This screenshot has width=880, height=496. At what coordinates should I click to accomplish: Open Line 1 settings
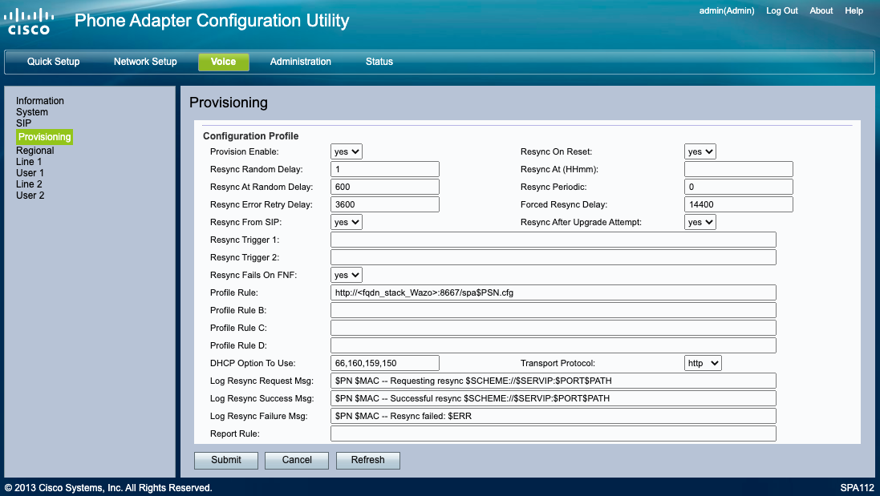pos(29,162)
